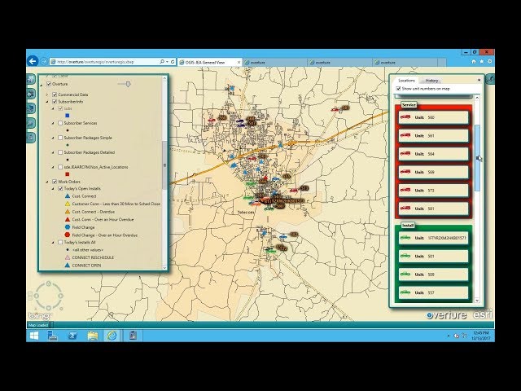This screenshot has width=521, height=391.
Task: Open File Explorer from the taskbar
Action: 93,336
